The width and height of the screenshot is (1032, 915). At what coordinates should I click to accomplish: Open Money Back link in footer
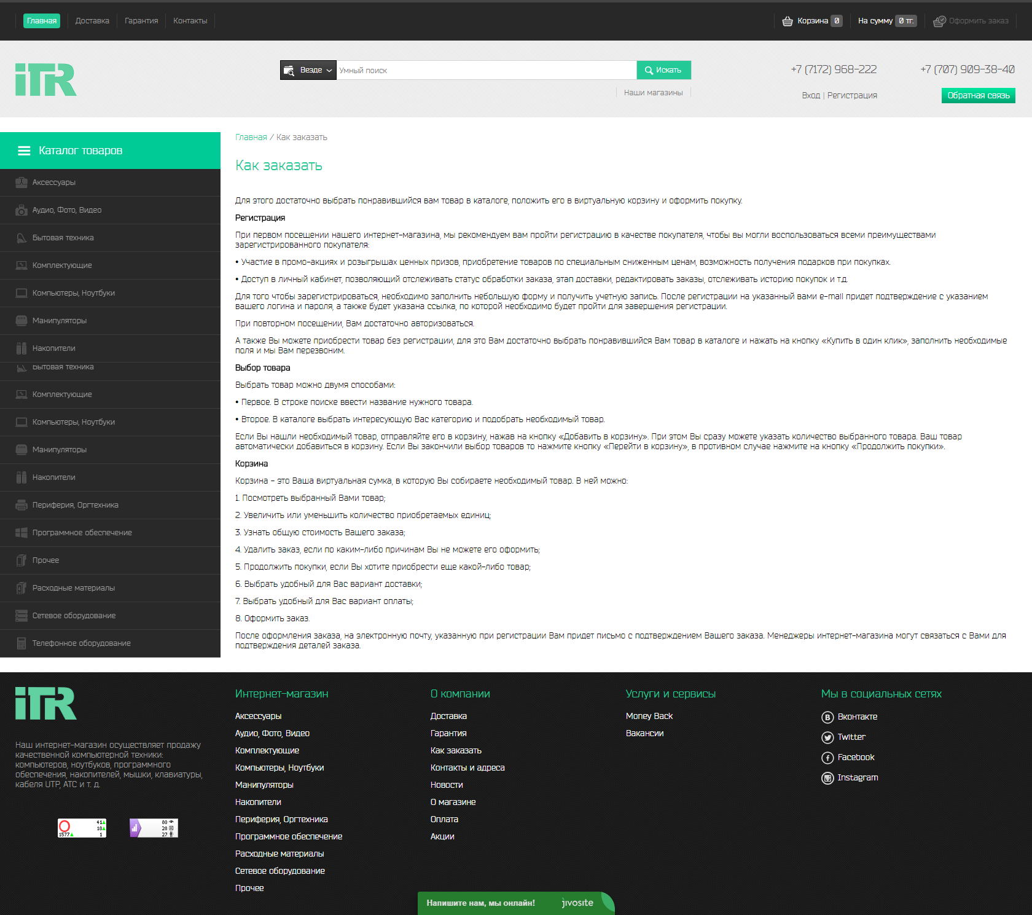click(649, 716)
